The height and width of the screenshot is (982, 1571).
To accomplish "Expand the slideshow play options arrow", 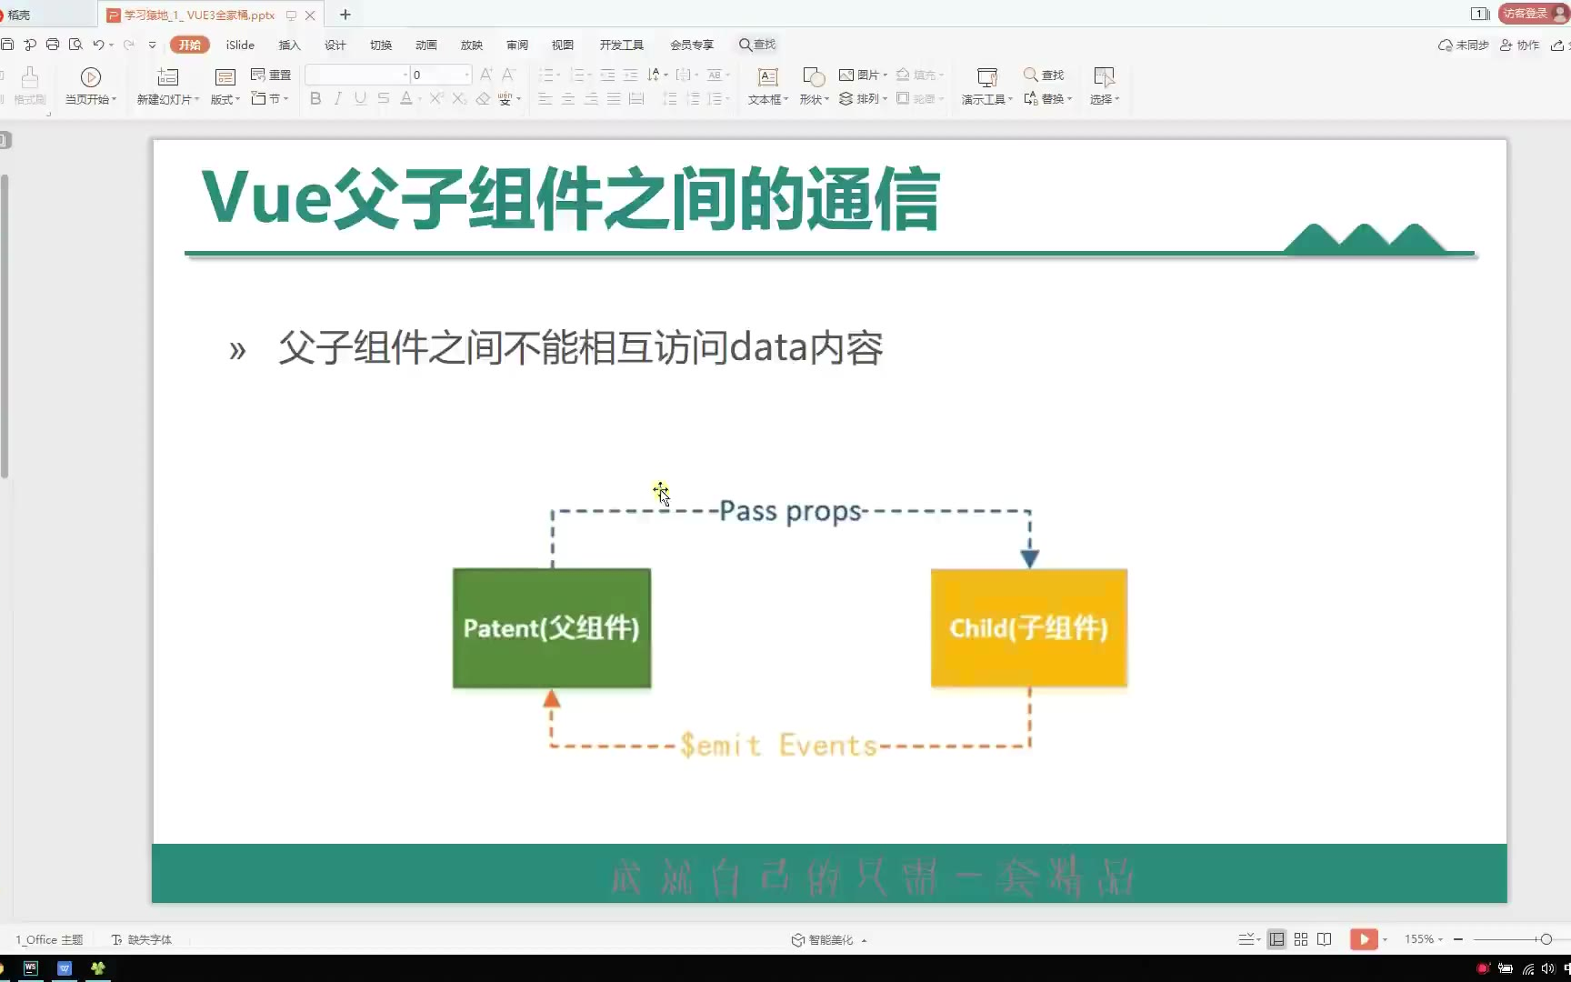I will [1385, 939].
